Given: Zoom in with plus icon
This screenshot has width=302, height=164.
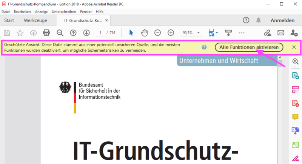Looking at the screenshot, I should click(171, 33).
